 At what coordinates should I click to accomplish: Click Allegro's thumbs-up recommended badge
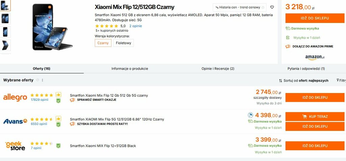(x=58, y=95)
